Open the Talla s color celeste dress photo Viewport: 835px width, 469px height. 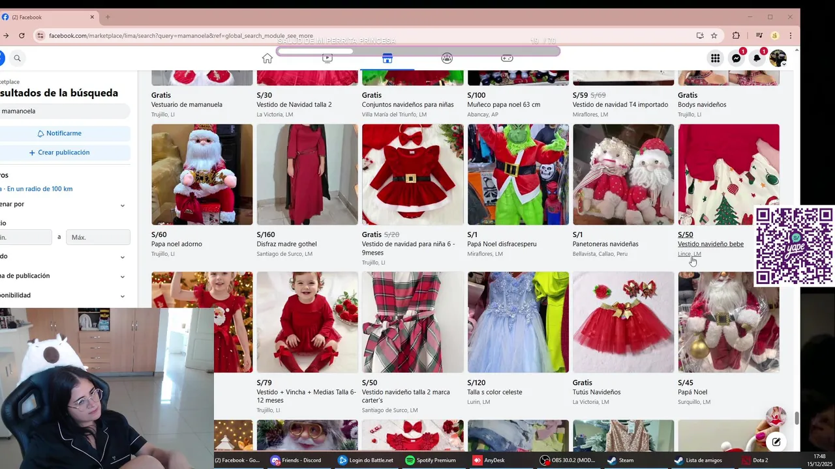(x=518, y=322)
